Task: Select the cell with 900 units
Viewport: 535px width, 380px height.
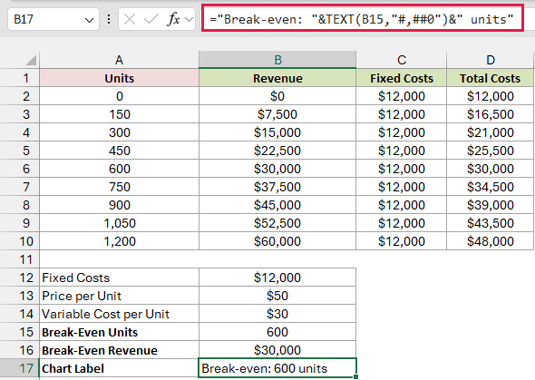Action: pyautogui.click(x=119, y=205)
